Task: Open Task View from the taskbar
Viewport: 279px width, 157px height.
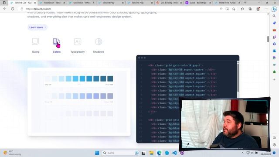Action: (143, 153)
